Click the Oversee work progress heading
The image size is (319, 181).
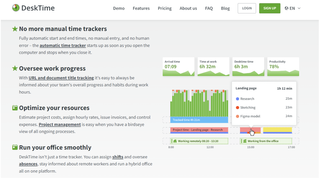tap(52, 68)
